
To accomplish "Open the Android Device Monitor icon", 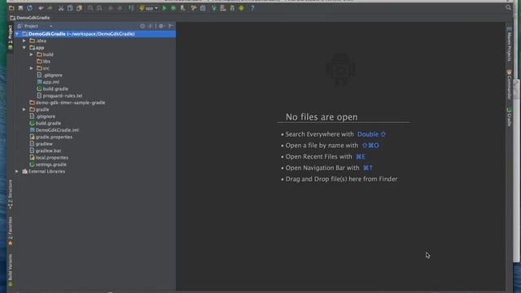I will [242, 8].
